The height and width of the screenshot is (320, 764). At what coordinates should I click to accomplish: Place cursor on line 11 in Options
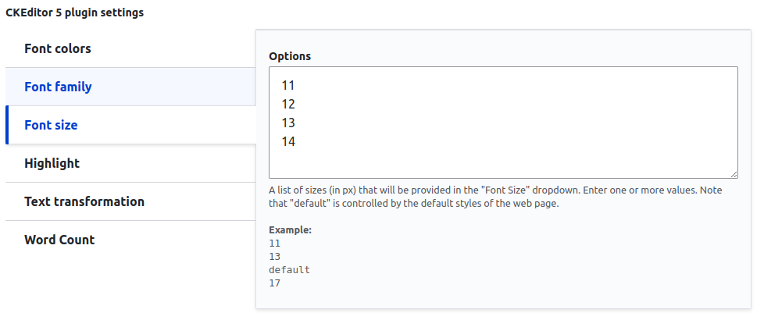[288, 85]
